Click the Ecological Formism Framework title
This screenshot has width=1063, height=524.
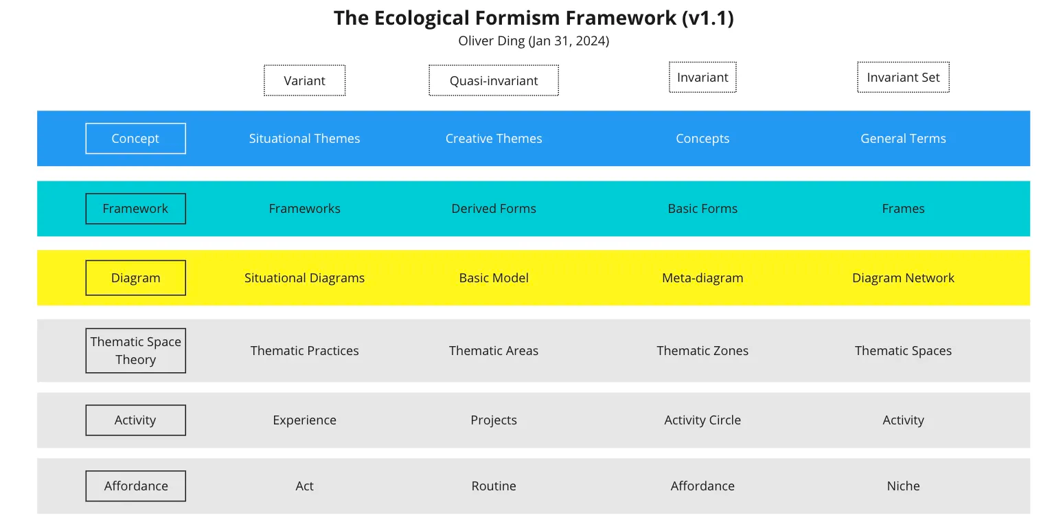click(x=534, y=18)
